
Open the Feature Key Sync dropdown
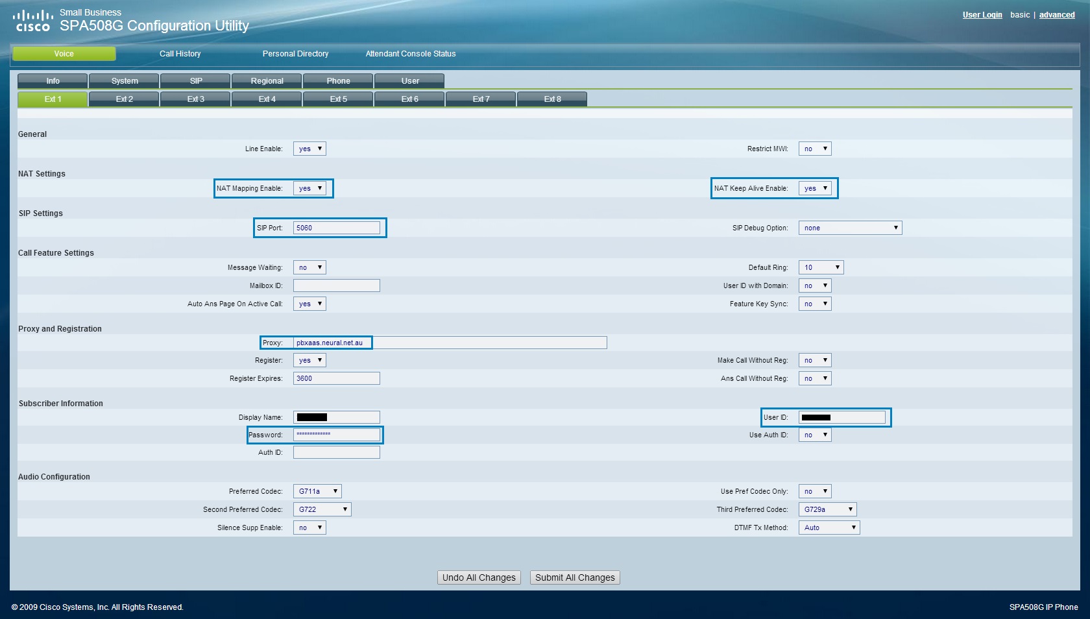click(815, 304)
